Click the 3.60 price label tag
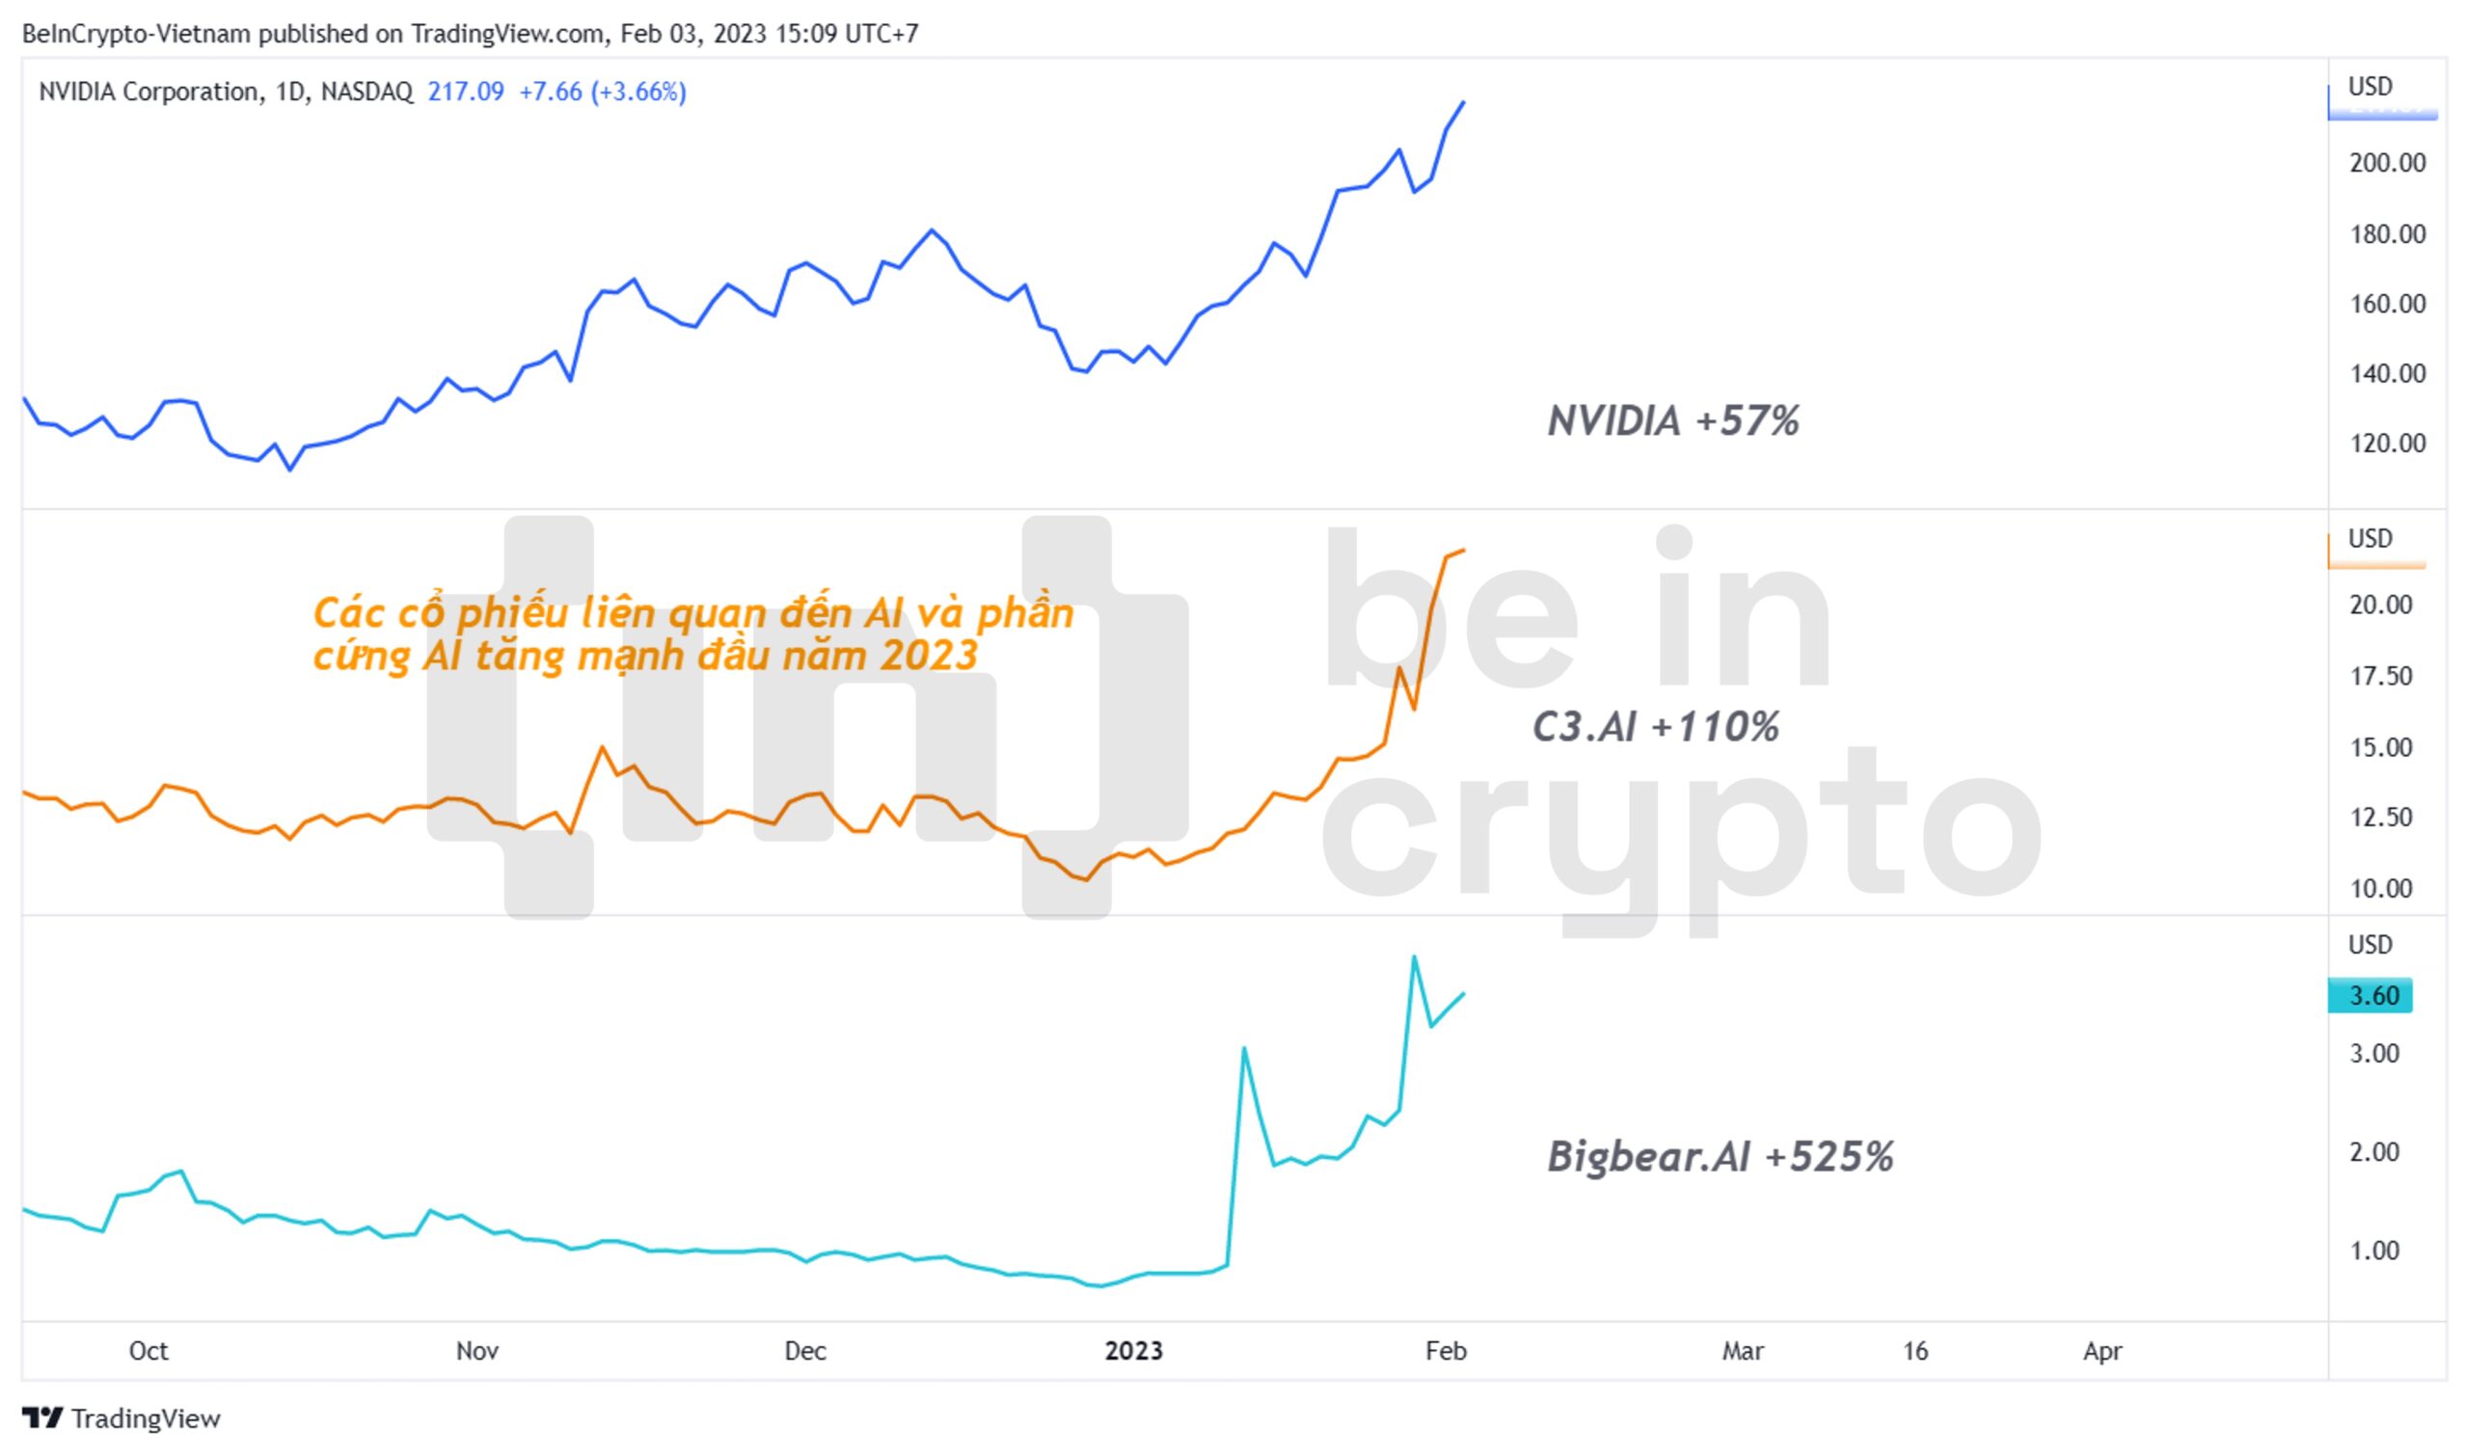The height and width of the screenshot is (1455, 2469). click(x=2370, y=996)
